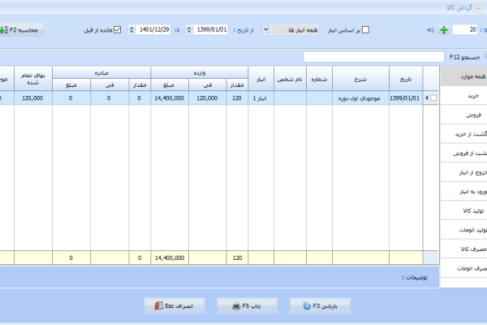The width and height of the screenshot is (487, 325).
Task: Click the انبار 1 cell
Action: pos(261,98)
